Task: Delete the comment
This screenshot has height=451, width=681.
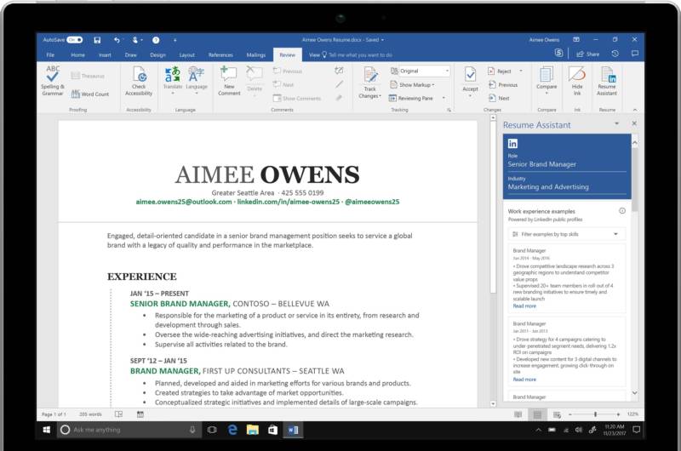Action: point(255,80)
